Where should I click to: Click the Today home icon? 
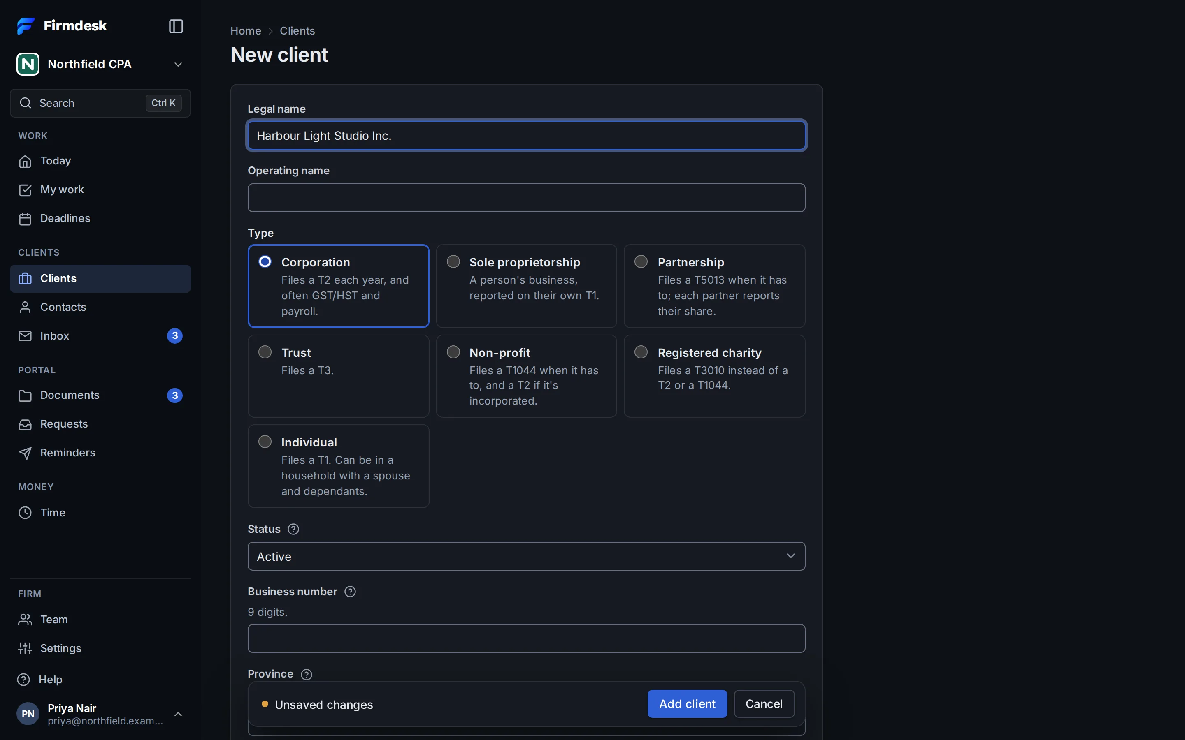click(x=25, y=161)
